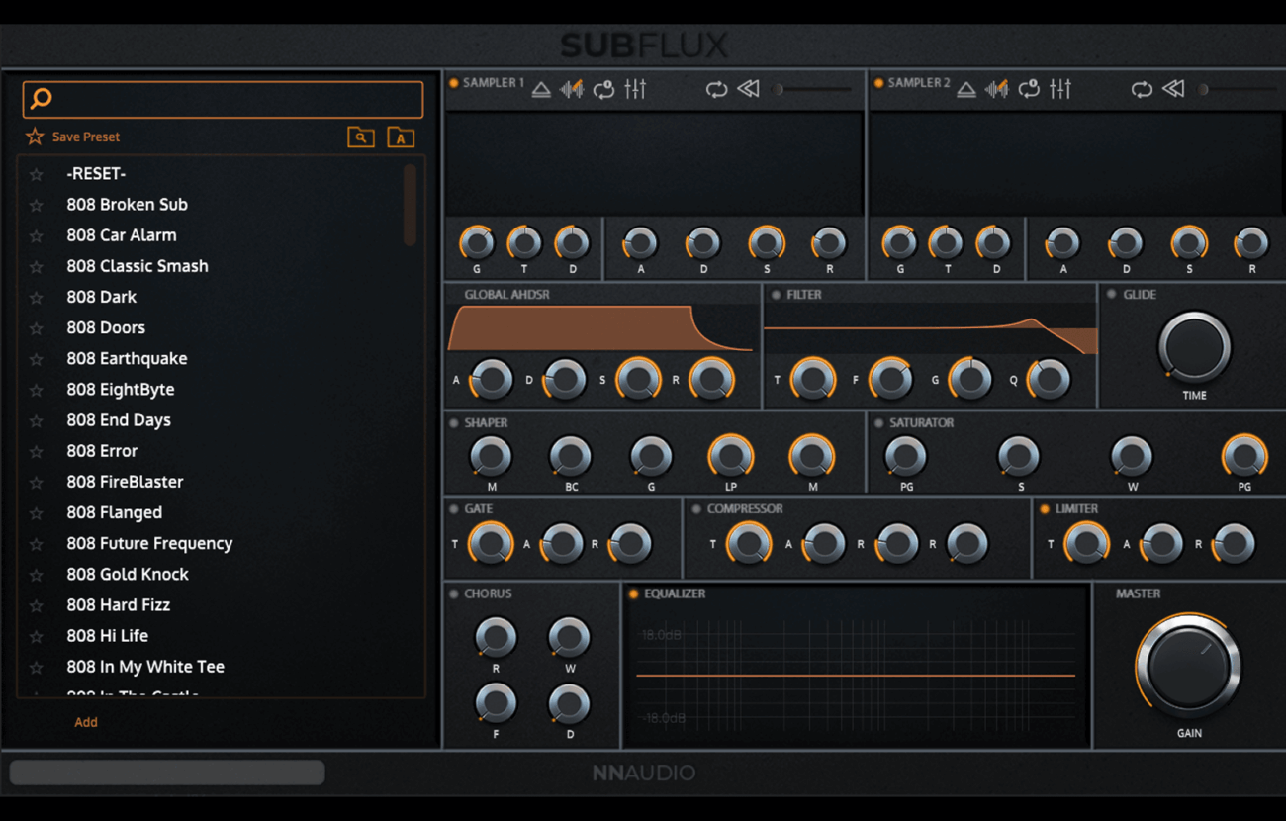The height and width of the screenshot is (821, 1286).
Task: Favorite the 808 Dark preset star
Action: click(37, 297)
